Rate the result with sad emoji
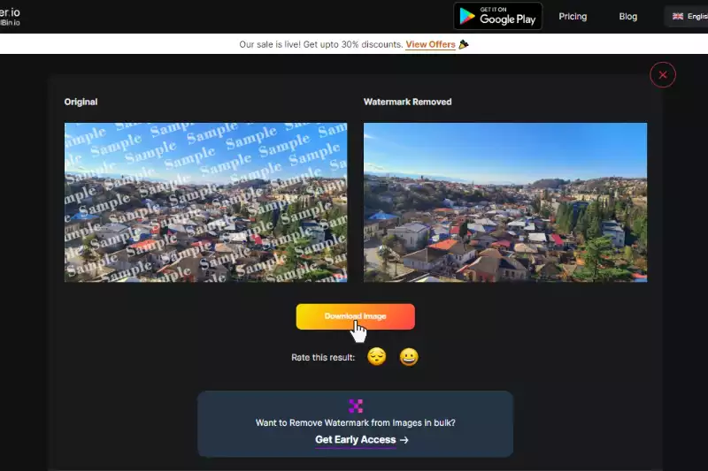Image resolution: width=708 pixels, height=471 pixels. 377,357
